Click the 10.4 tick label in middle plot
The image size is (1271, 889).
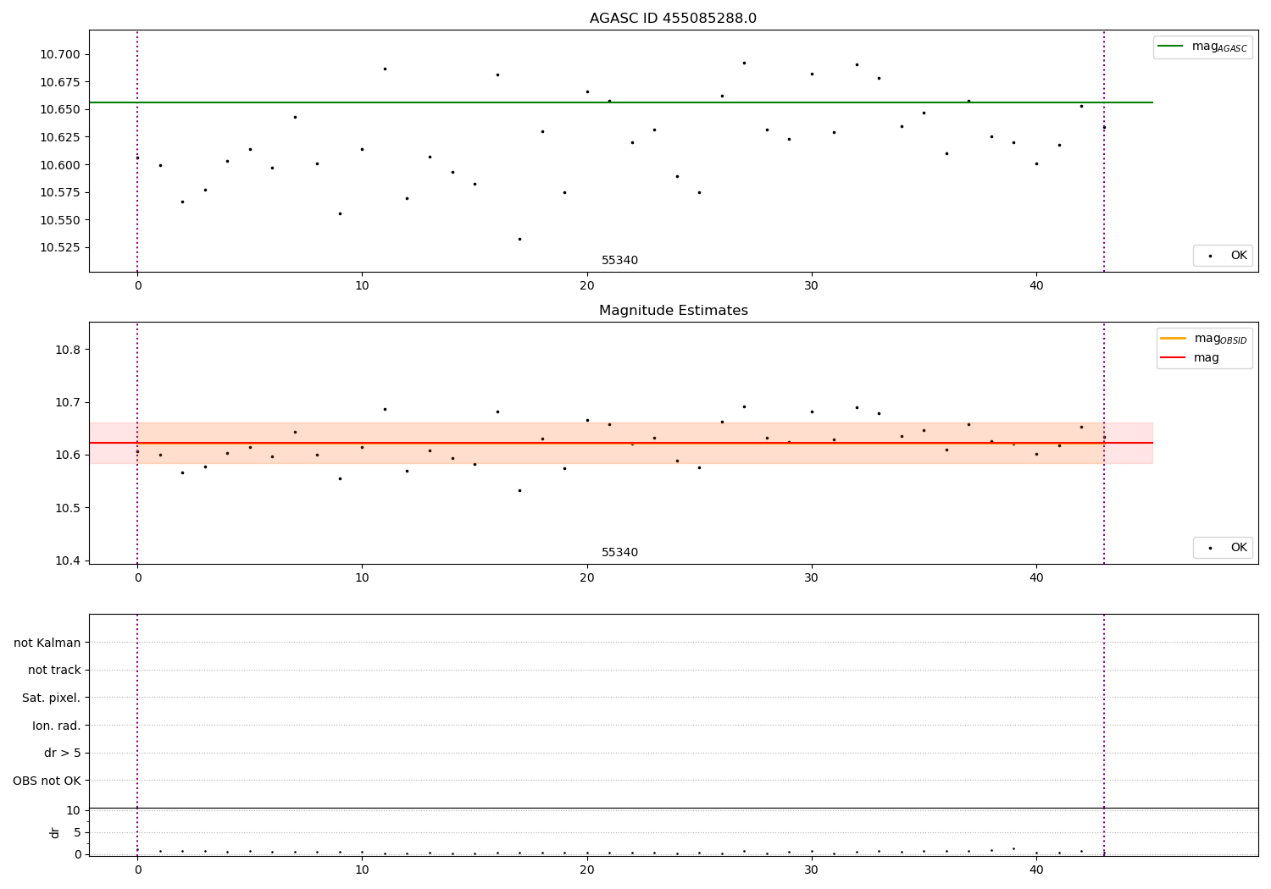[66, 560]
